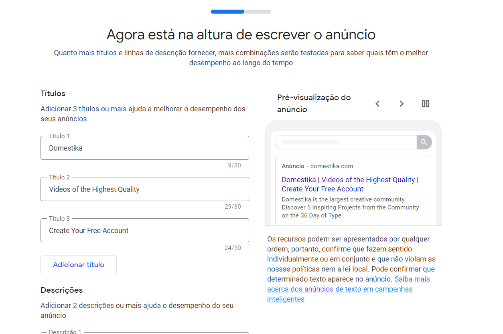Viewport: 503px width, 334px height.
Task: Click the Descrição 1 field label
Action: (x=65, y=332)
